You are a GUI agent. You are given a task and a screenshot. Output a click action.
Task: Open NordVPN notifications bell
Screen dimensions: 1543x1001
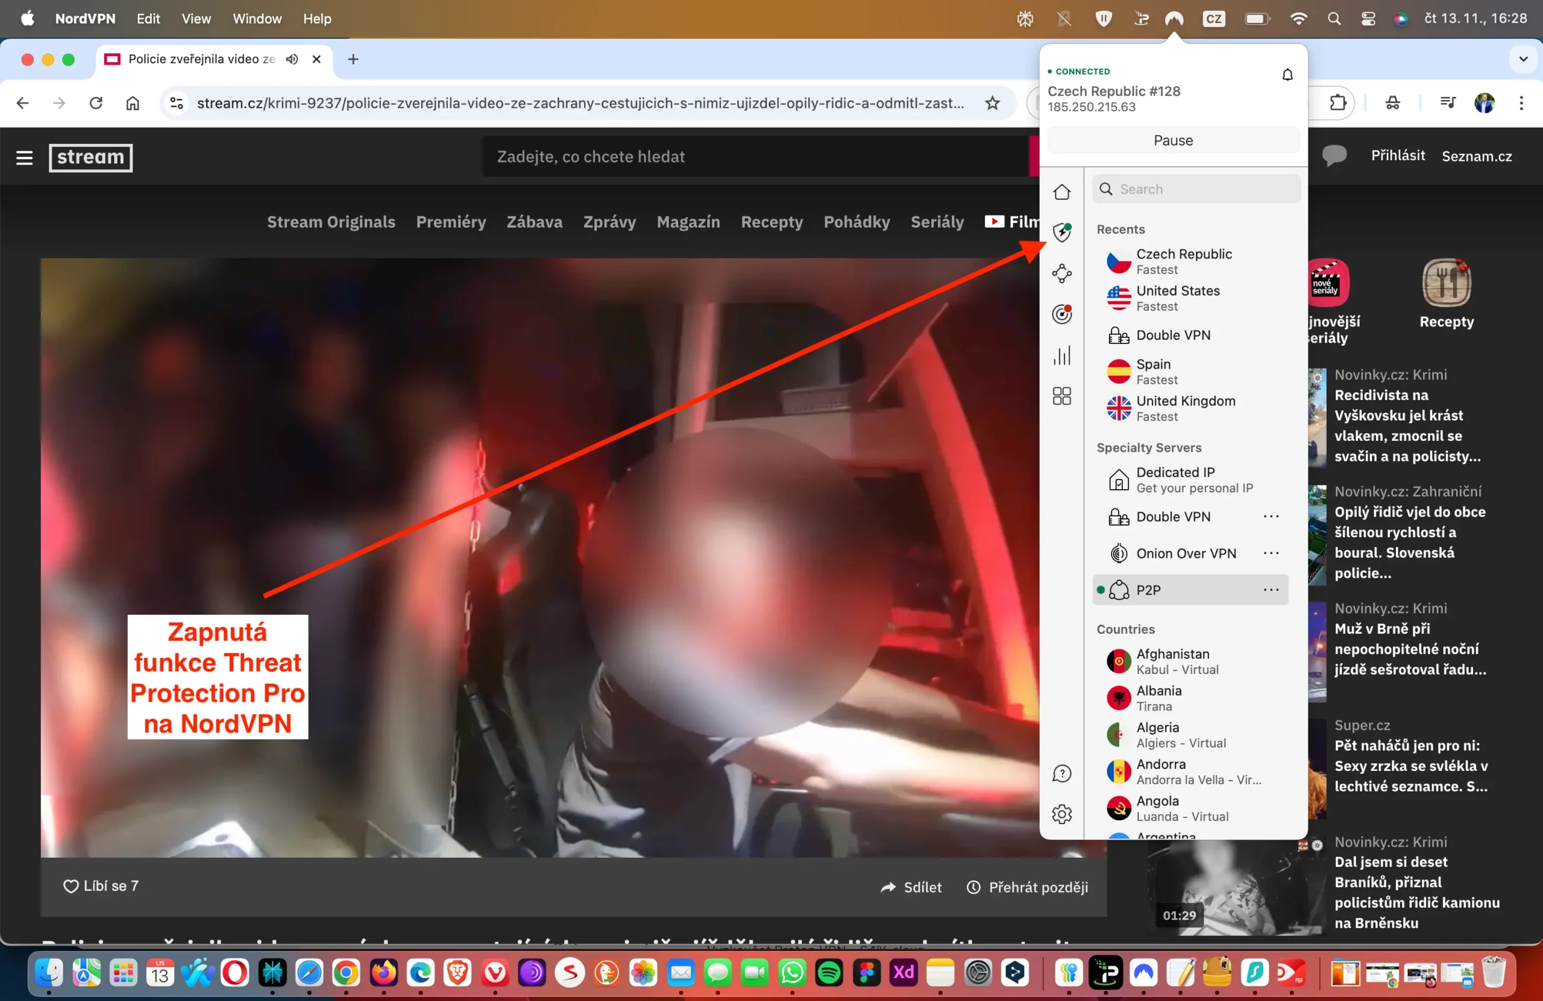[1287, 74]
